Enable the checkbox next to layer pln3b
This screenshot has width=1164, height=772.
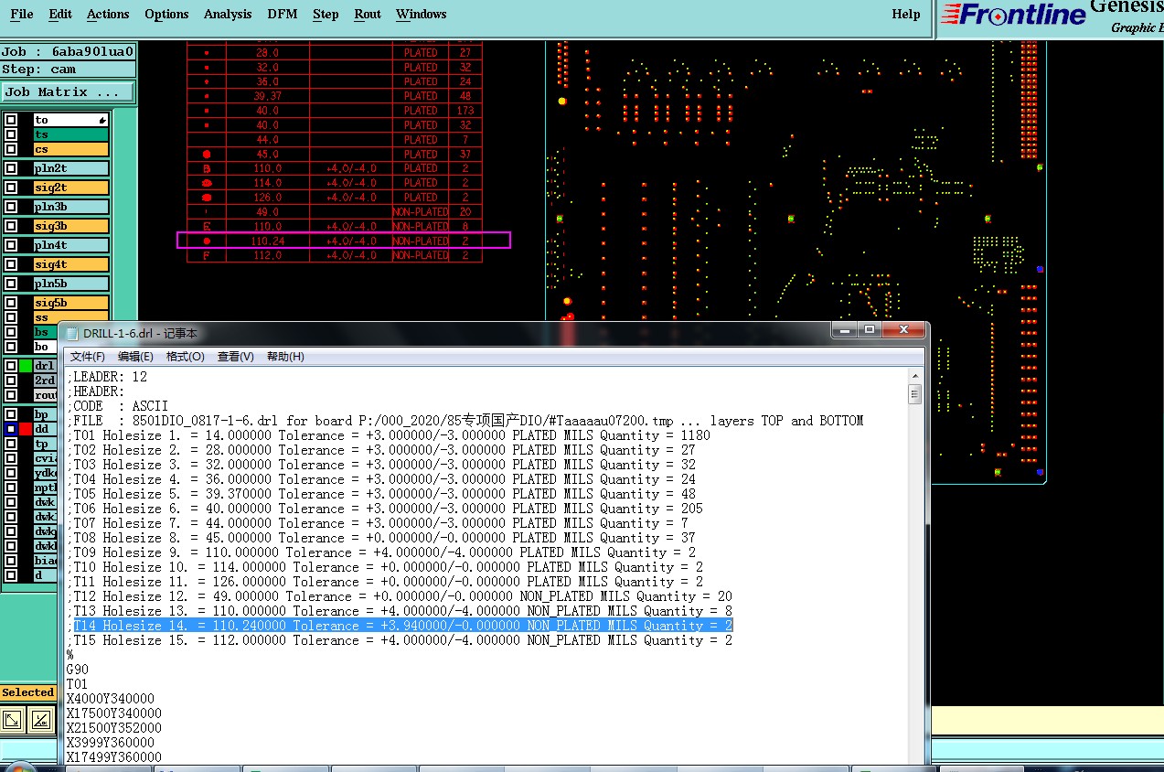pyautogui.click(x=11, y=207)
